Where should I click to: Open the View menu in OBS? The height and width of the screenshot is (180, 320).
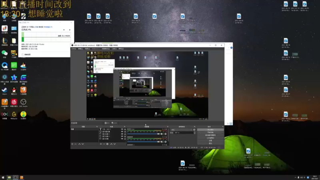(x=87, y=49)
